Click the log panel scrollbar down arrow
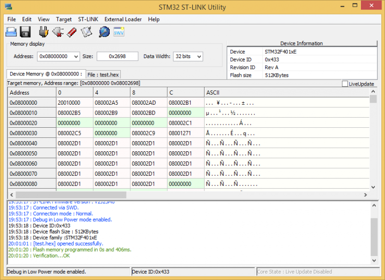Viewport: 385px width, 280px height. click(374, 260)
